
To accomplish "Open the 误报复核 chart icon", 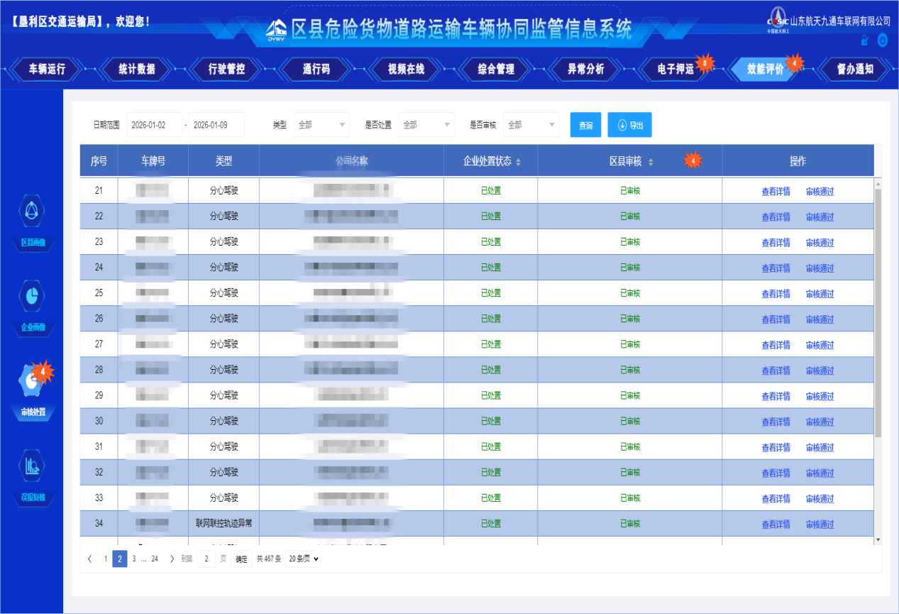I will pos(33,466).
